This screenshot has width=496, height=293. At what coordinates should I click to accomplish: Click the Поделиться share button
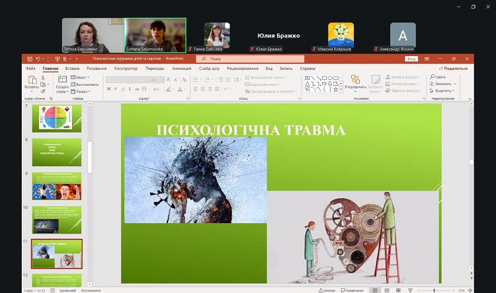coord(453,68)
